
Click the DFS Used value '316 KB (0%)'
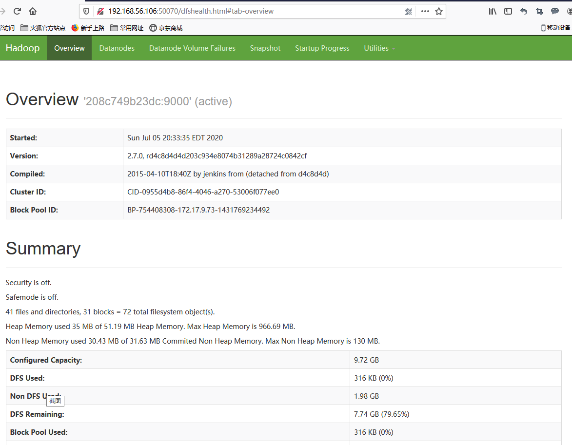[374, 378]
